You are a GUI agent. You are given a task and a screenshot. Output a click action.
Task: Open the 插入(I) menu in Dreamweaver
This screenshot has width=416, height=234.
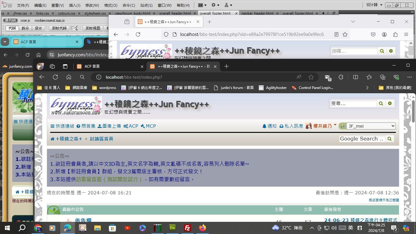click(75, 5)
